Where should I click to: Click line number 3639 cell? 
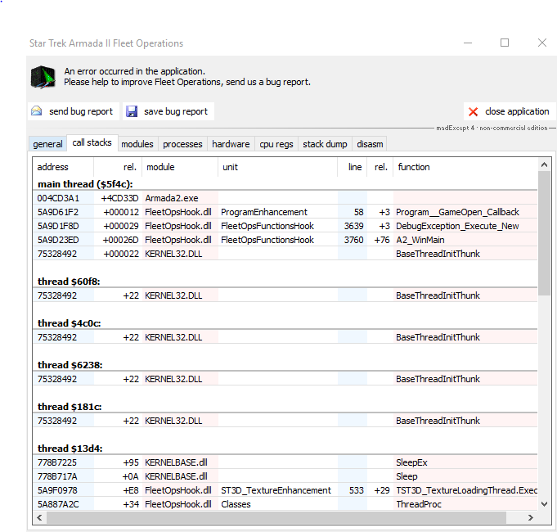click(353, 226)
